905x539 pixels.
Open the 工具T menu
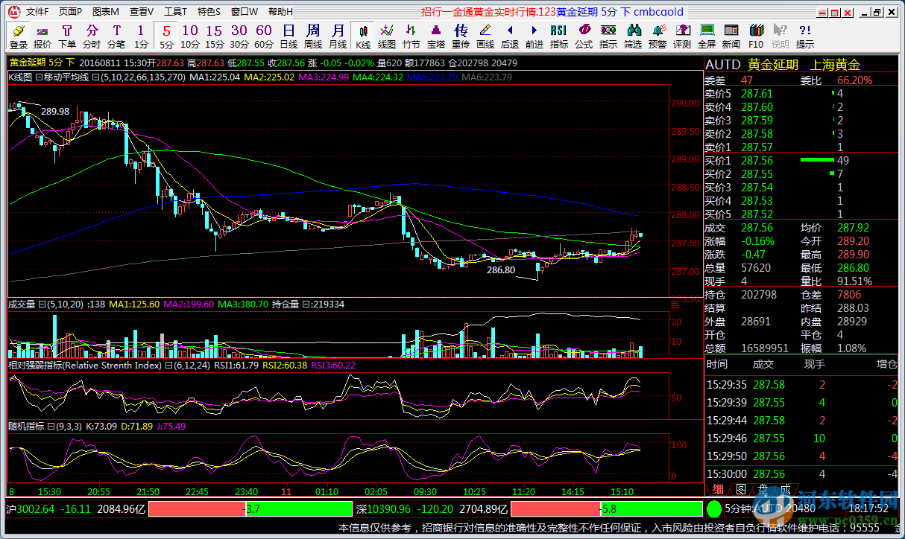point(175,12)
